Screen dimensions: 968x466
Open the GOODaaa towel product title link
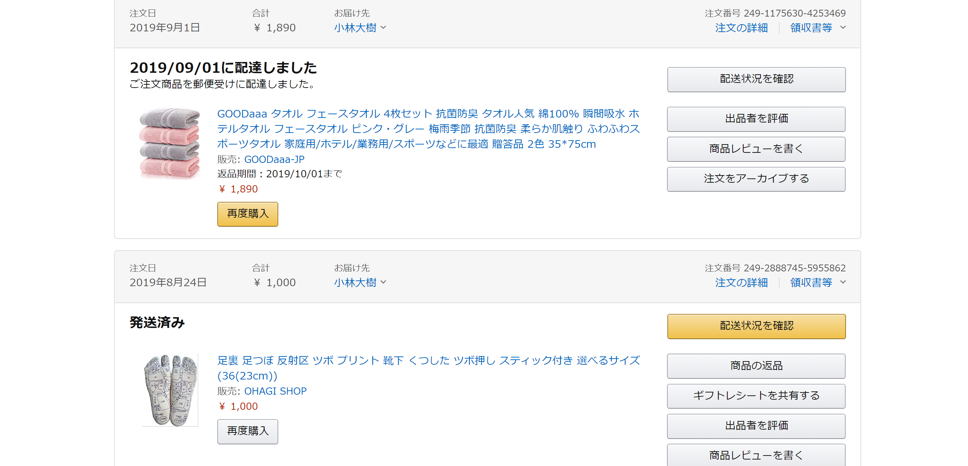click(x=428, y=129)
